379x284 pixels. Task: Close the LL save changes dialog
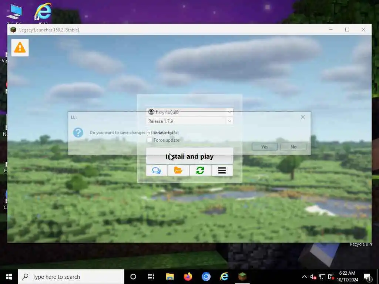pyautogui.click(x=303, y=117)
